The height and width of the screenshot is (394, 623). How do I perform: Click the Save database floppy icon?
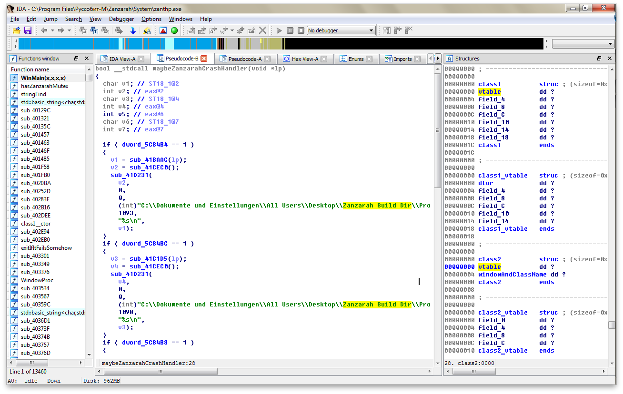[28, 30]
